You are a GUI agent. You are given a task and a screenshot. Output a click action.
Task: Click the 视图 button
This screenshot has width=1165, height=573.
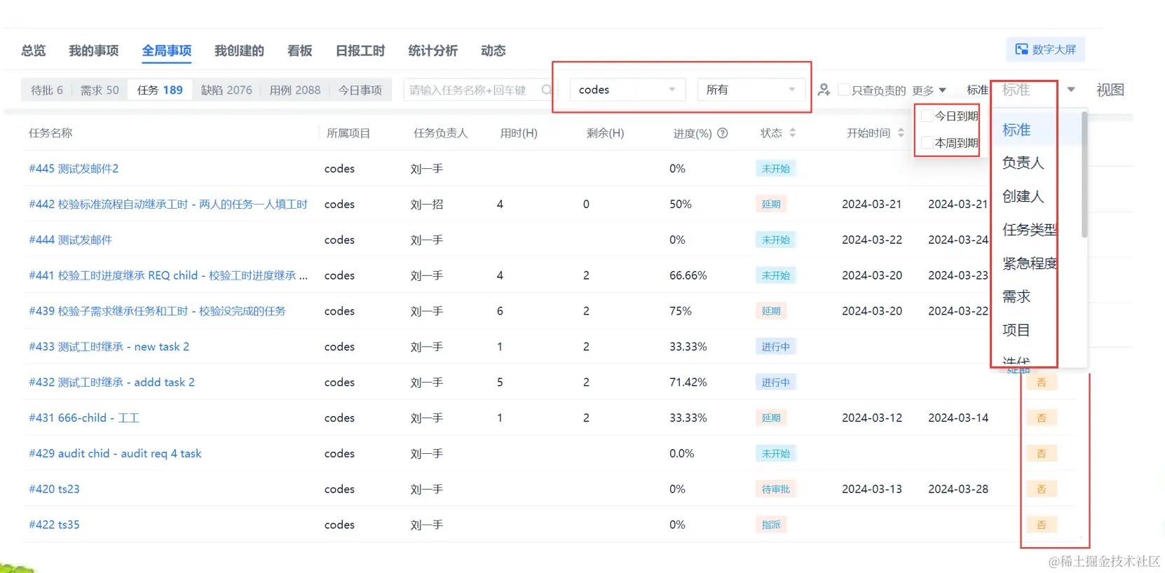pos(1110,90)
